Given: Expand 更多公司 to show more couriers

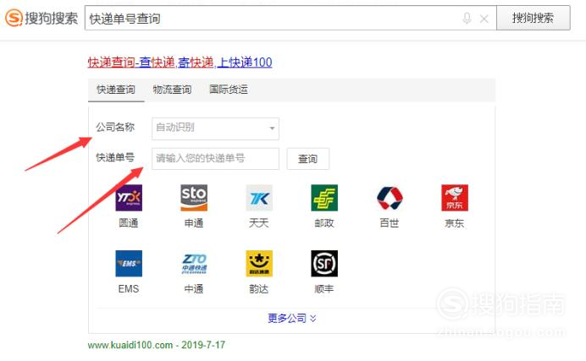Looking at the screenshot, I should [x=292, y=318].
